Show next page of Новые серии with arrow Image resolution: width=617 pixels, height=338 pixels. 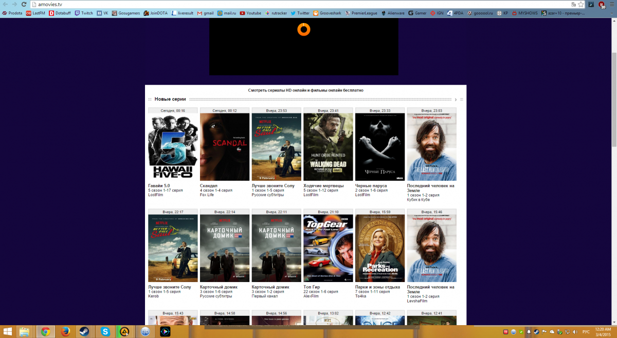(x=456, y=99)
